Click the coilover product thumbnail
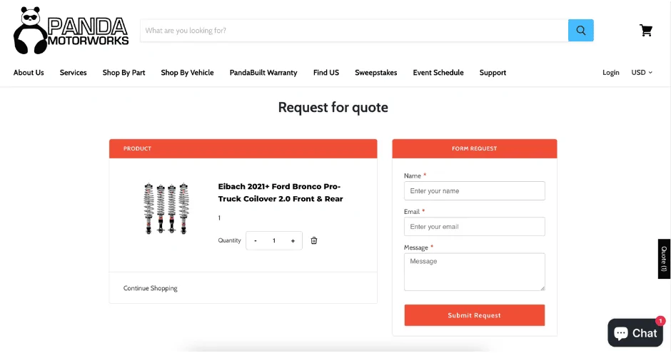The image size is (671, 353). (x=166, y=208)
